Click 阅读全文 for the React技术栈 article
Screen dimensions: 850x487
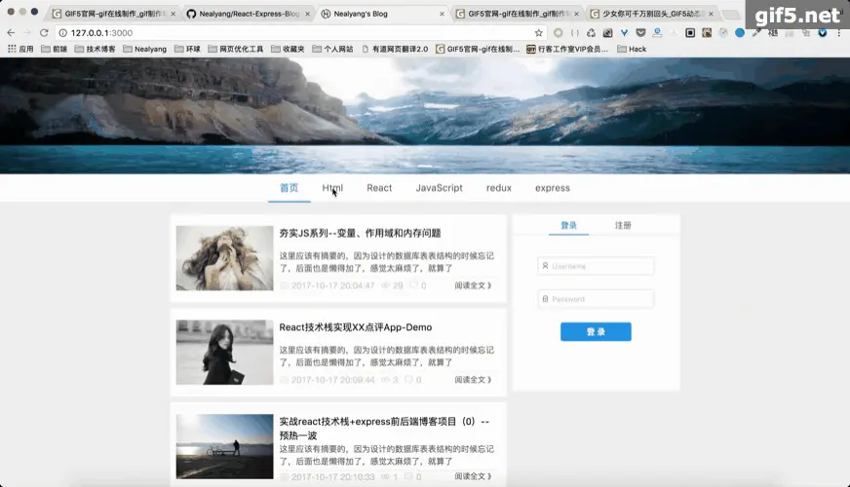(473, 380)
